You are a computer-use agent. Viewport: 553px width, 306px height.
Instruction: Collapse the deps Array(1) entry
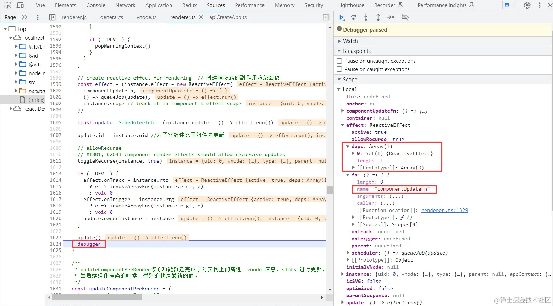point(348,146)
